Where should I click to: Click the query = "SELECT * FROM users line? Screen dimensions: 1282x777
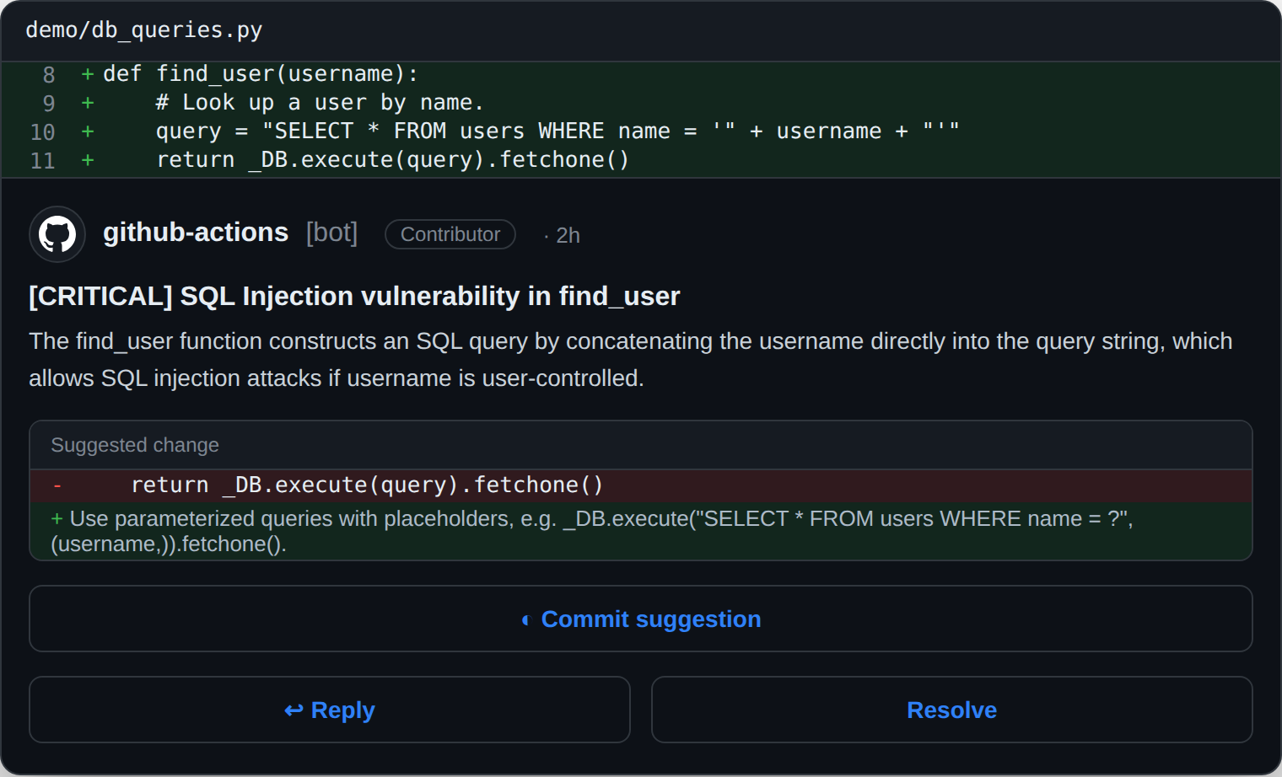coord(558,131)
